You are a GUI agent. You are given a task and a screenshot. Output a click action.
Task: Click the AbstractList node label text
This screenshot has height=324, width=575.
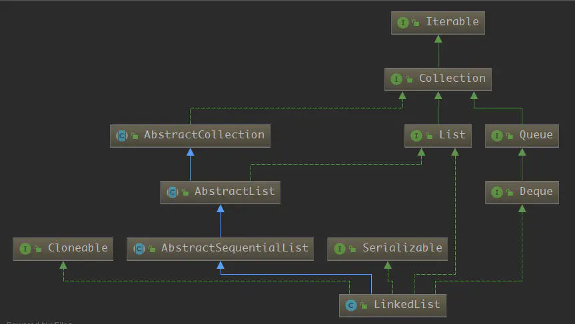[x=235, y=192]
